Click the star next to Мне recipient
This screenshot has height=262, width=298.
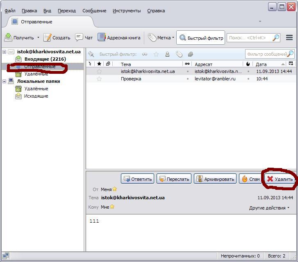pyautogui.click(x=112, y=207)
